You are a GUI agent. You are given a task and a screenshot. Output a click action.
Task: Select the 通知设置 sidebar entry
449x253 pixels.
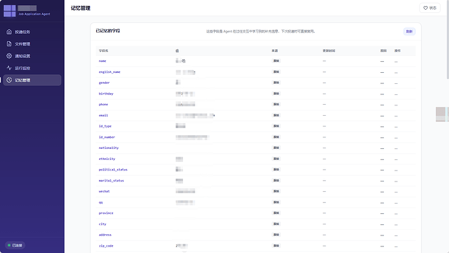32,56
